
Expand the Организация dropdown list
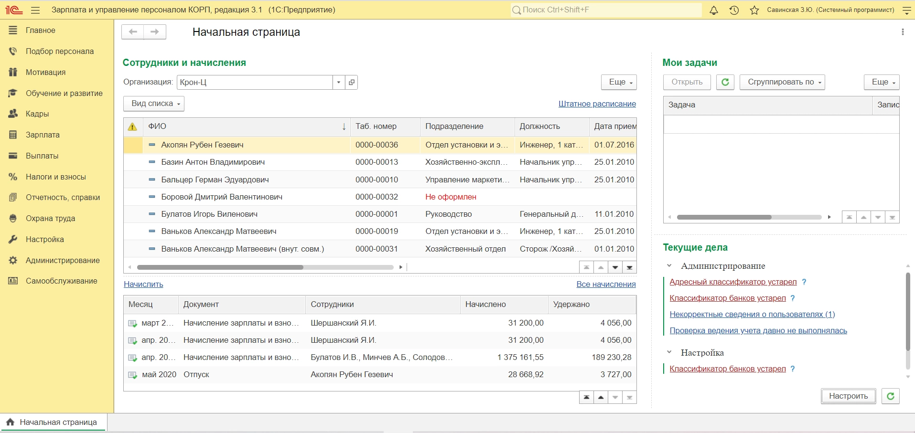coord(338,82)
